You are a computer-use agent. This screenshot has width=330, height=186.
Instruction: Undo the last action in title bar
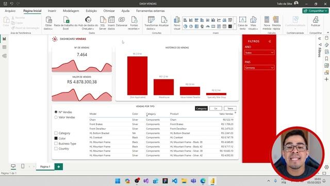click(x=11, y=4)
